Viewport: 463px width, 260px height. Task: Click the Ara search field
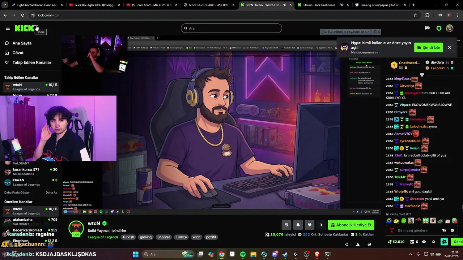click(231, 28)
